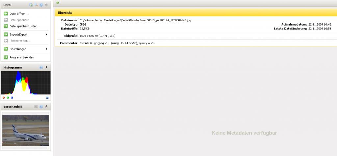Collapse the Datei panel
This screenshot has height=156, width=337.
tap(46, 5)
